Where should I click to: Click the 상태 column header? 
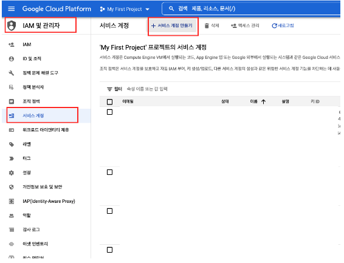pyautogui.click(x=225, y=101)
